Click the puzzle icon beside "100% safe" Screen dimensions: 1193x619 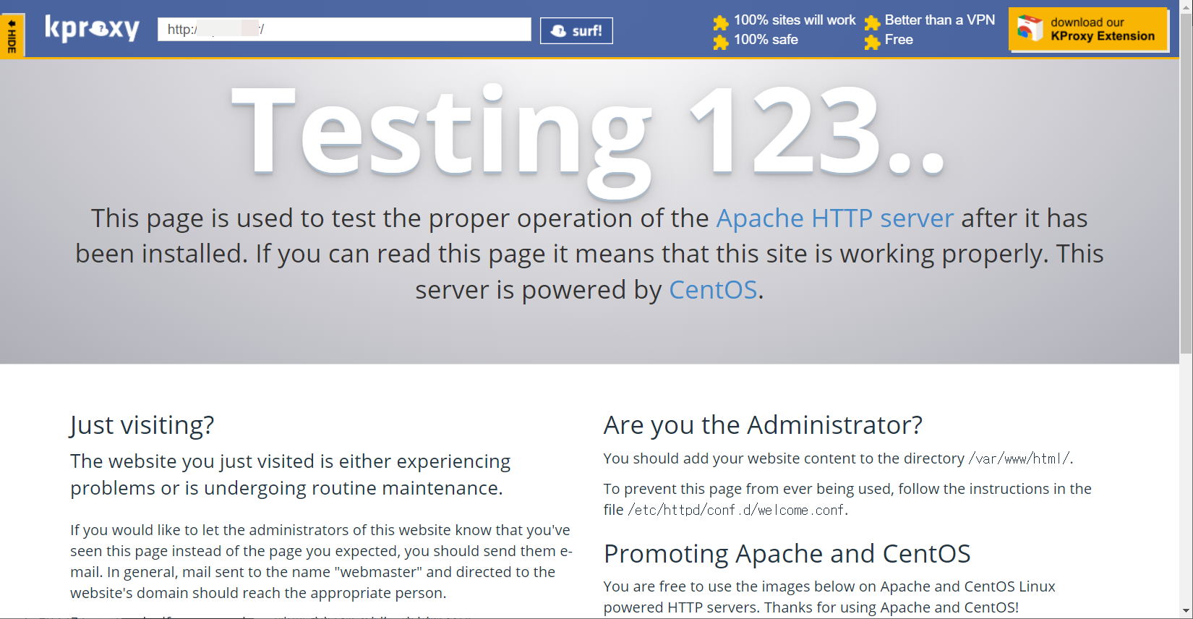tap(721, 42)
